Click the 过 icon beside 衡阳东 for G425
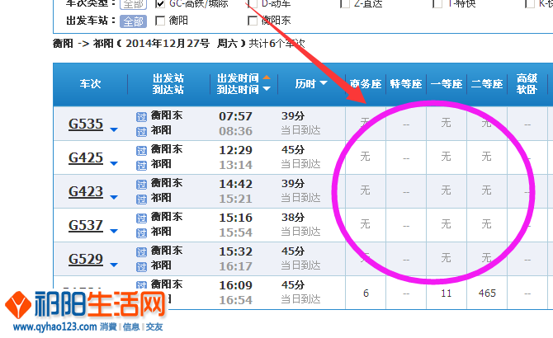 141,151
